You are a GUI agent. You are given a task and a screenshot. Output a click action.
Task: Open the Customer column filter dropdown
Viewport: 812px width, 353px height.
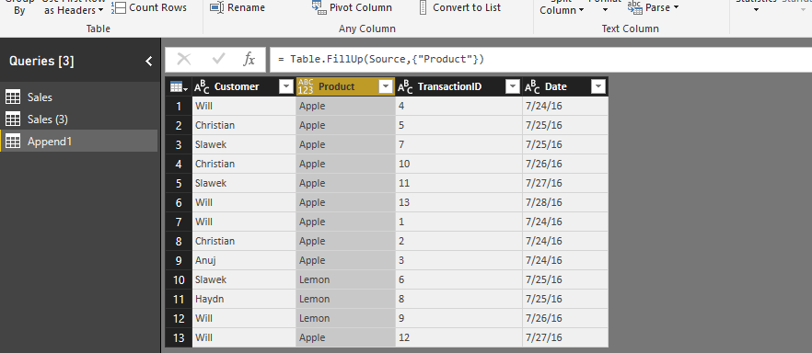286,86
